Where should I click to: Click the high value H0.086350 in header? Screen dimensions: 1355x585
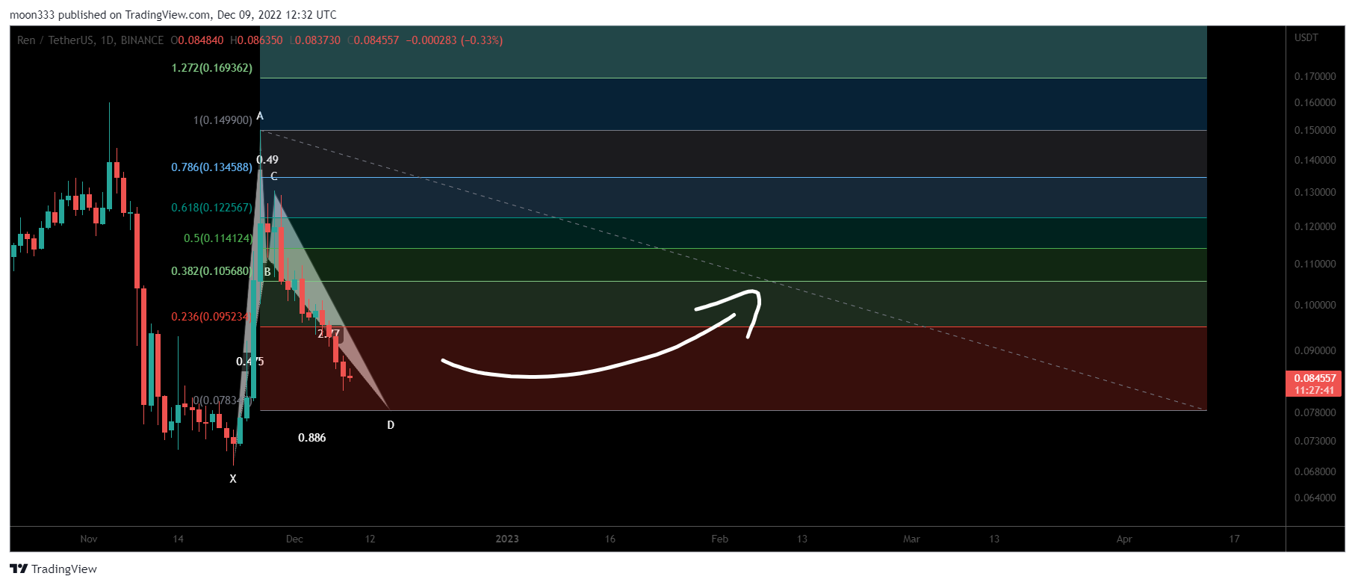pos(256,40)
